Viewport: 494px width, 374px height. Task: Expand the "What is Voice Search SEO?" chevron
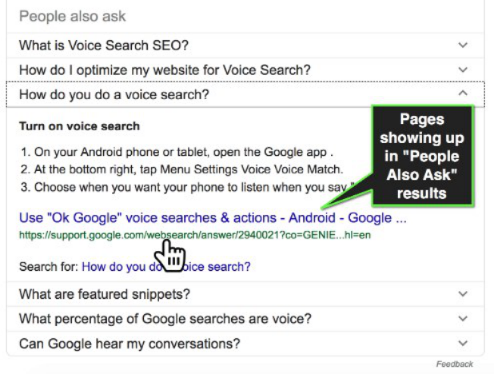coord(463,46)
